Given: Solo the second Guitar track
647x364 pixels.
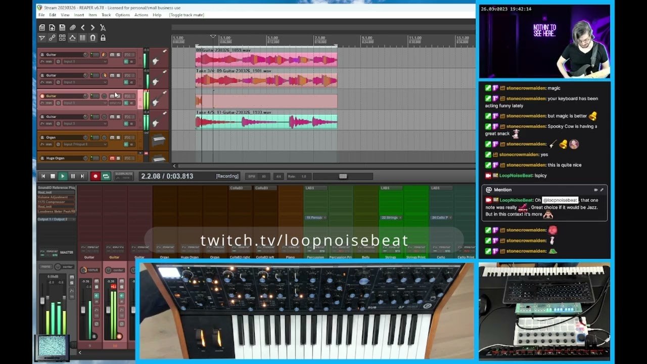Looking at the screenshot, I should (118, 75).
